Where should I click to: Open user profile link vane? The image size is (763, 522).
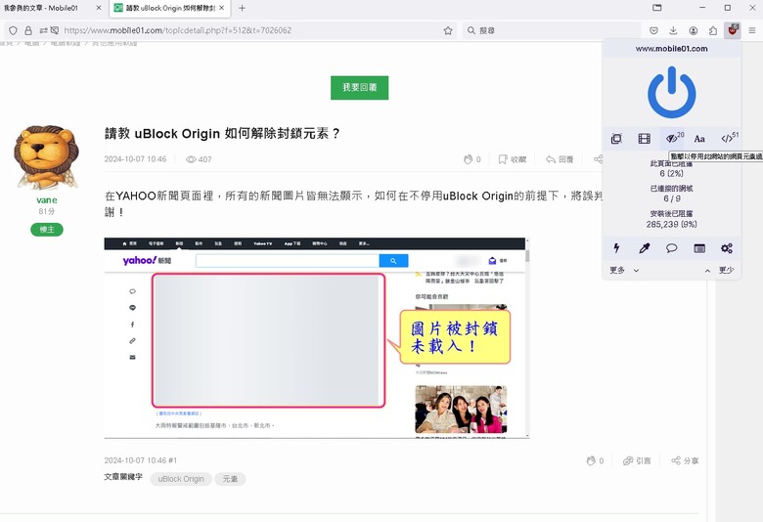click(47, 200)
